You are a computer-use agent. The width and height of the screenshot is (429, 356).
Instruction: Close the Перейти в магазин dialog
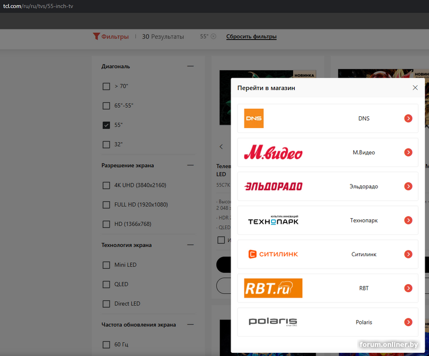(x=415, y=87)
